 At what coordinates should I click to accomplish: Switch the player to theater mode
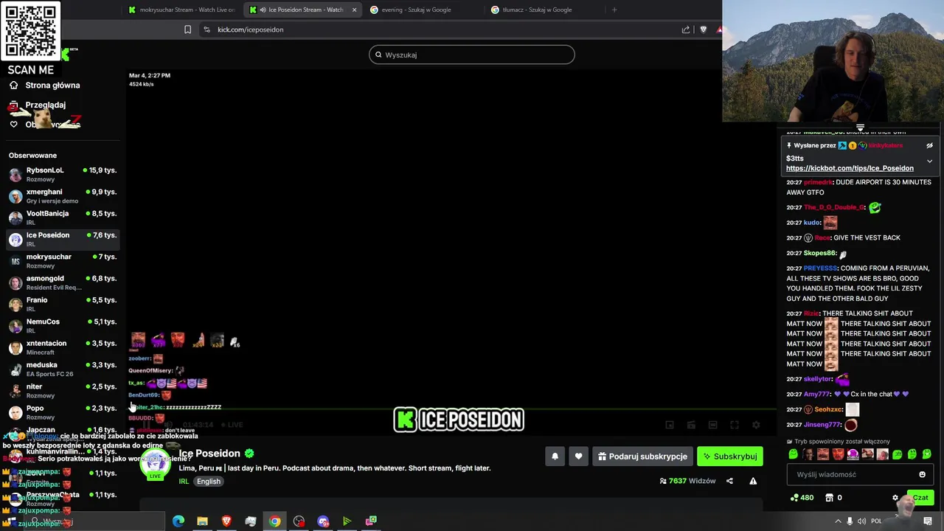coord(712,425)
